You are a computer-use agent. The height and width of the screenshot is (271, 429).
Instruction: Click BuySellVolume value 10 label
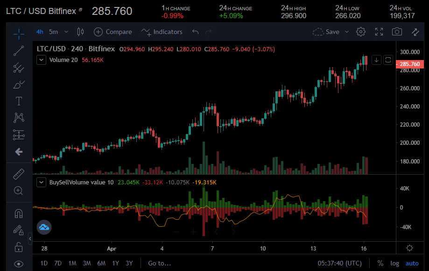82,183
